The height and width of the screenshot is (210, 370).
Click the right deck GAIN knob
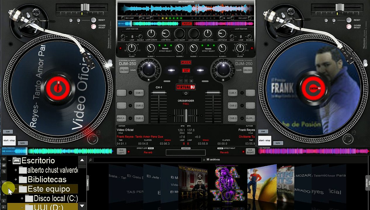click(x=223, y=70)
